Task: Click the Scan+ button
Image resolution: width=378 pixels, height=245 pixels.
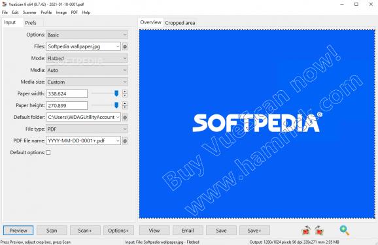Action: coord(85,231)
